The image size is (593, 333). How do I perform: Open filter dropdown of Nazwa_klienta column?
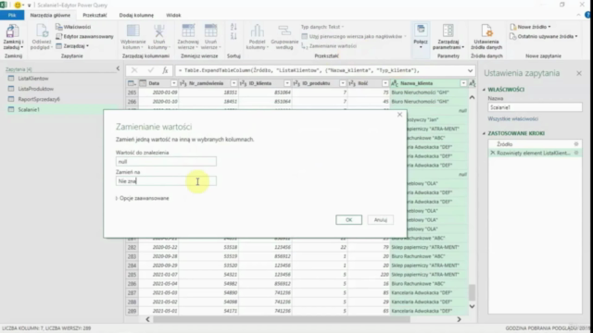(463, 83)
